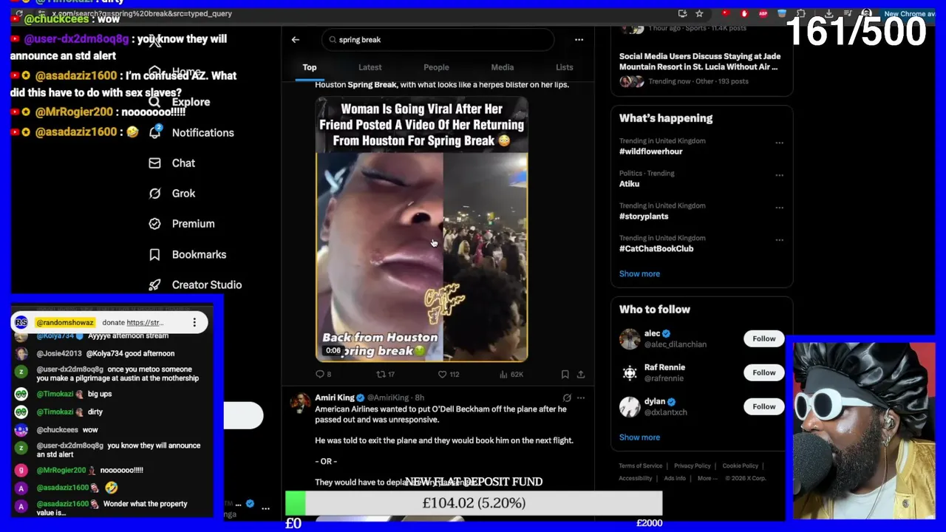Open Explore in the sidebar
This screenshot has height=532, width=946.
(x=191, y=102)
